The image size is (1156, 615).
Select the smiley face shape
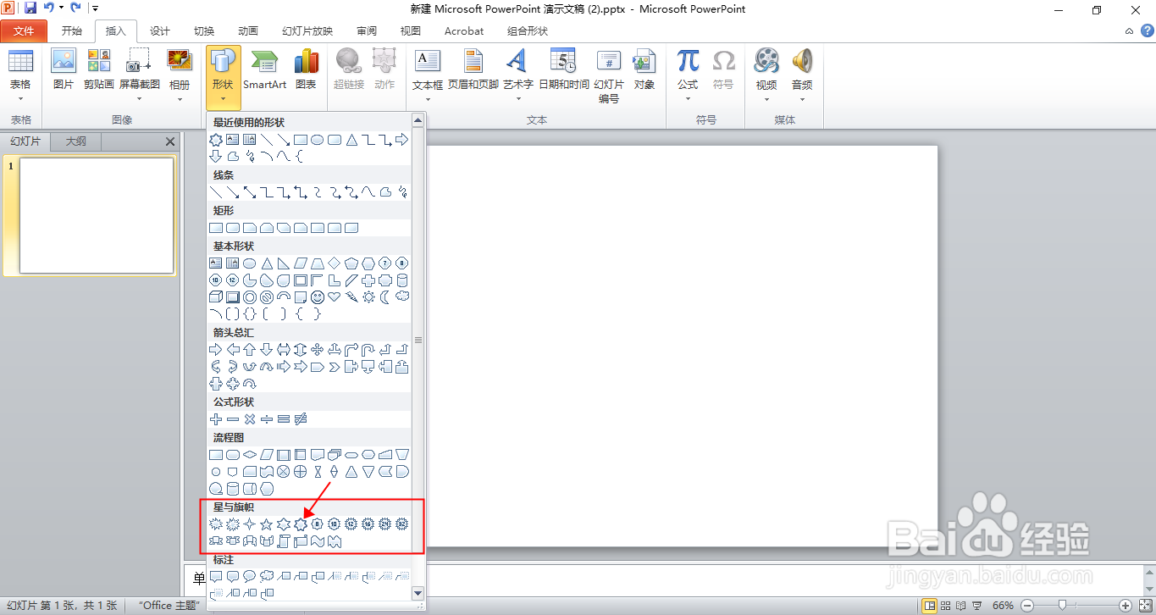click(318, 297)
